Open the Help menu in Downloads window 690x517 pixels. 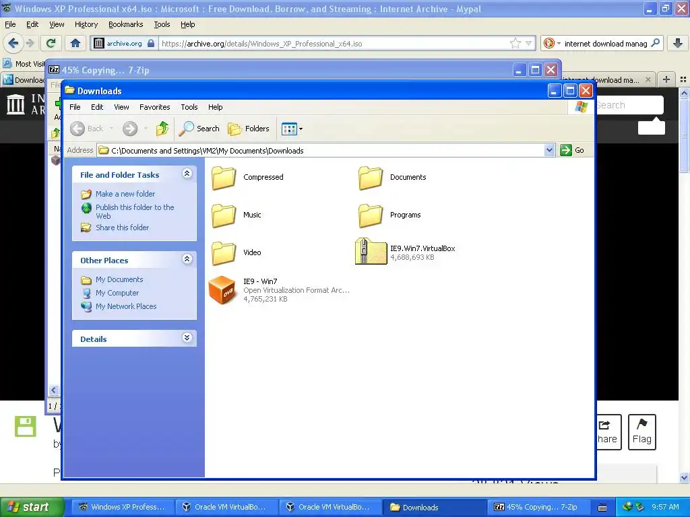pos(215,107)
